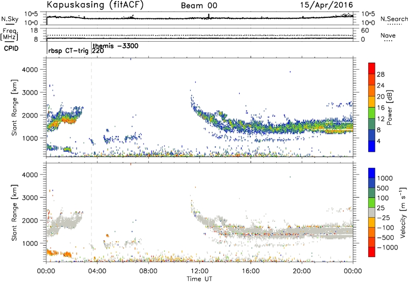Click the 'Kapuskasing (fitACF)' title

(x=95, y=5)
